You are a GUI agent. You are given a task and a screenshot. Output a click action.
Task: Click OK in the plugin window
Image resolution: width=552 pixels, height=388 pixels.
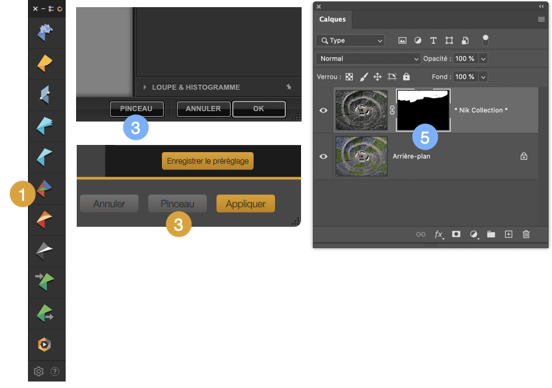[259, 109]
